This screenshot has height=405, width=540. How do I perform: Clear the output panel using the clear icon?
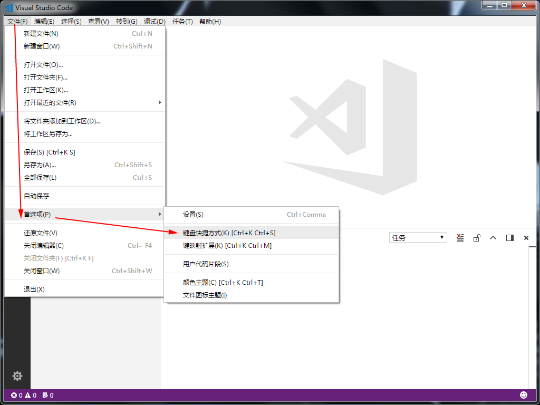point(460,238)
